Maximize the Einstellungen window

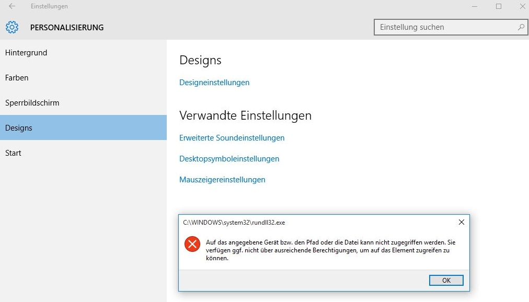pos(498,6)
